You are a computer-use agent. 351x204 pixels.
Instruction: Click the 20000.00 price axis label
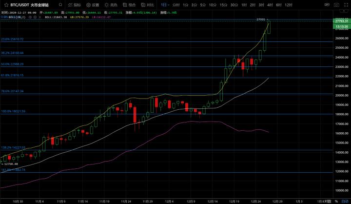tap(342, 95)
